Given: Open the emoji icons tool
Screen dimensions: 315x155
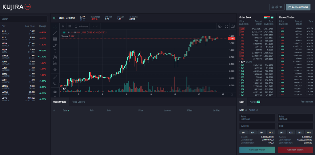Looking at the screenshot, I should (55, 69).
